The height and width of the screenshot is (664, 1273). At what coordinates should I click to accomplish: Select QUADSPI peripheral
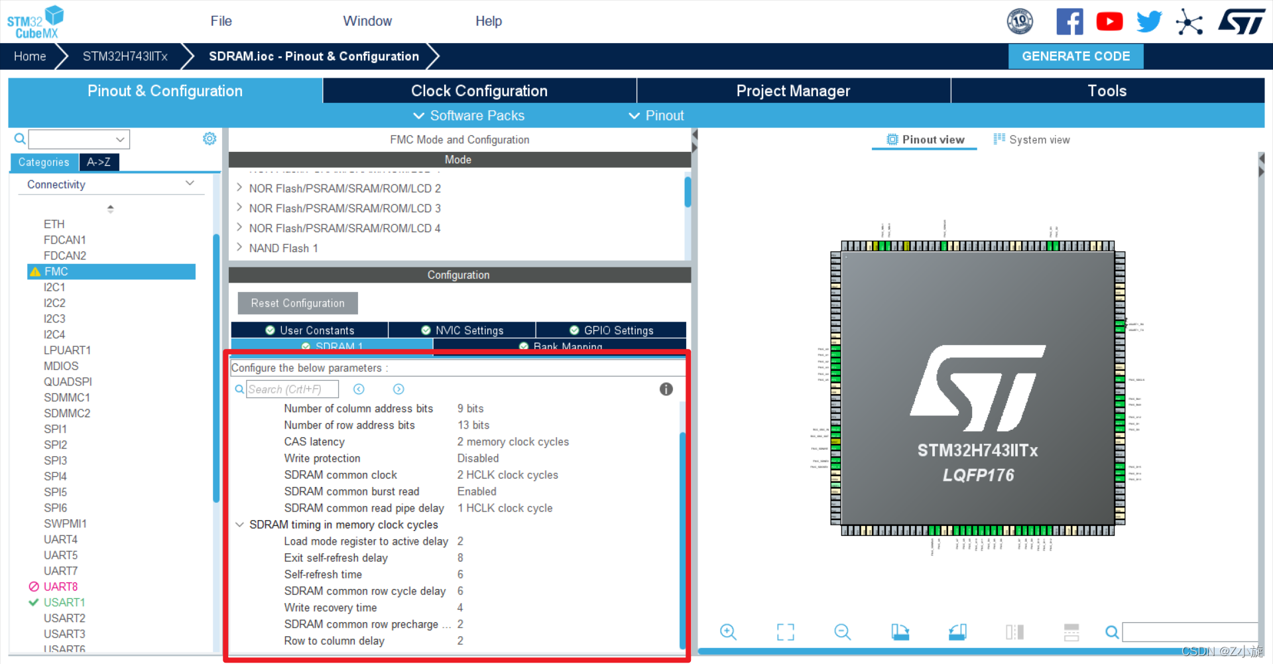pos(68,382)
